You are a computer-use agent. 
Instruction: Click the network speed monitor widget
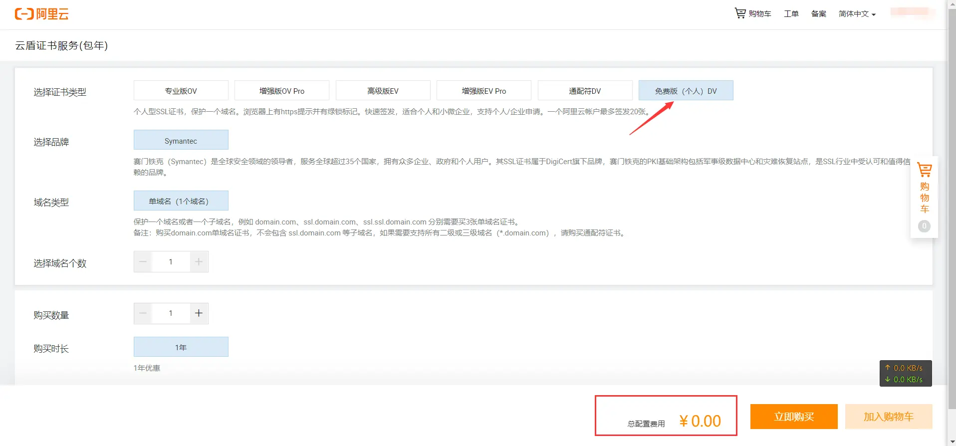[906, 373]
